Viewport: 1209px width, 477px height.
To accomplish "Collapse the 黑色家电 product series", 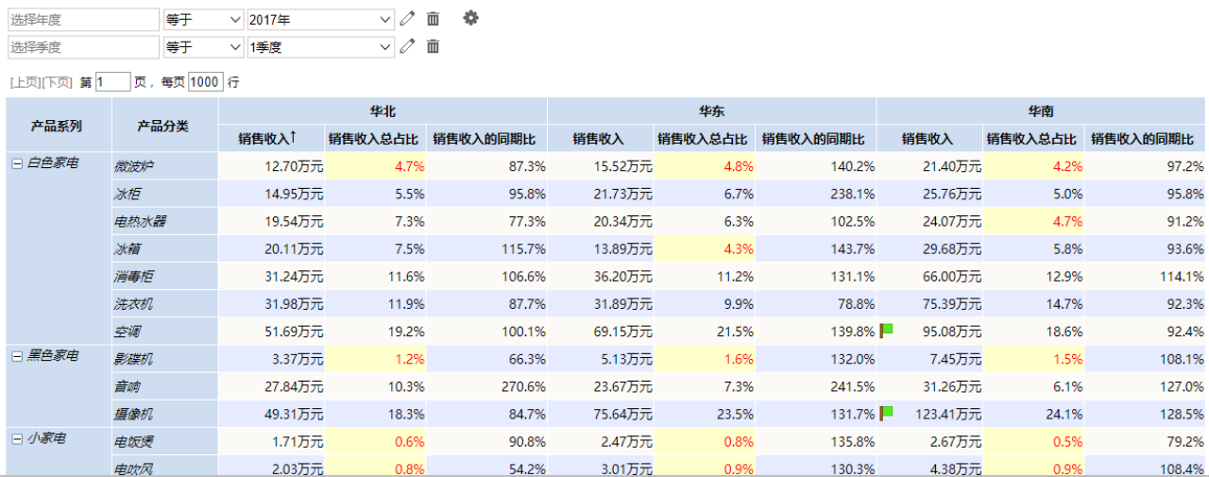I will point(16,356).
